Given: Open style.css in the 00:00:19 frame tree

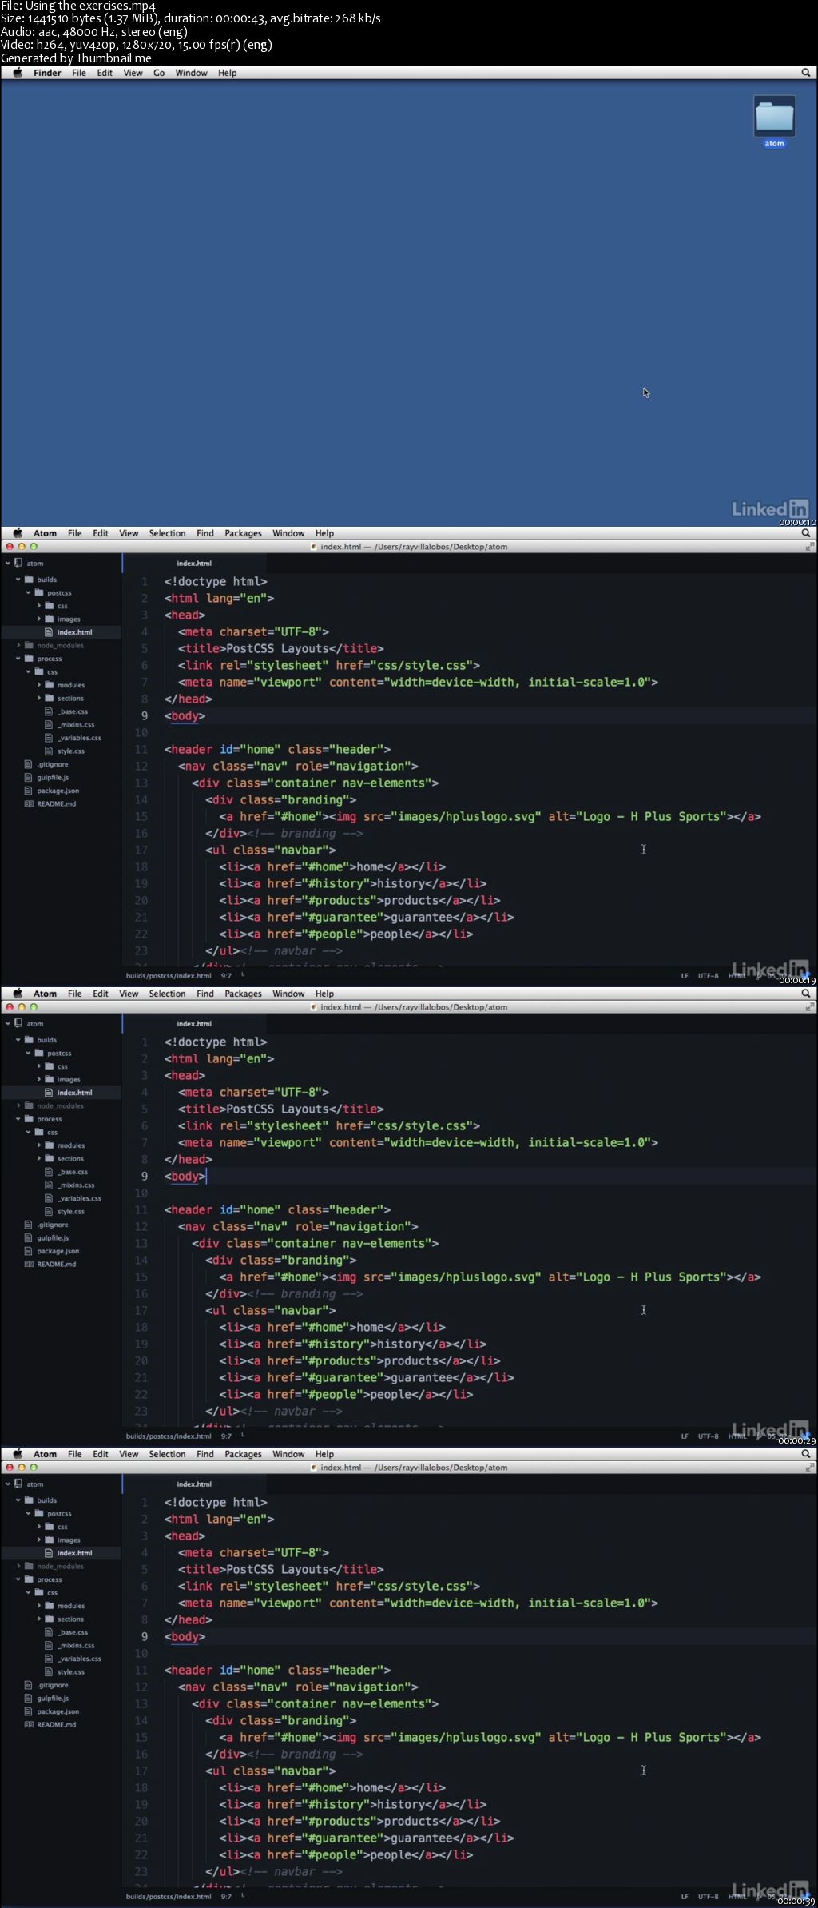Looking at the screenshot, I should click(70, 751).
